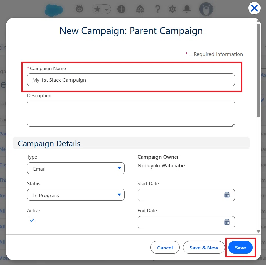Click the Salesforce cloud logo
This screenshot has width=266, height=265.
[x=54, y=10]
